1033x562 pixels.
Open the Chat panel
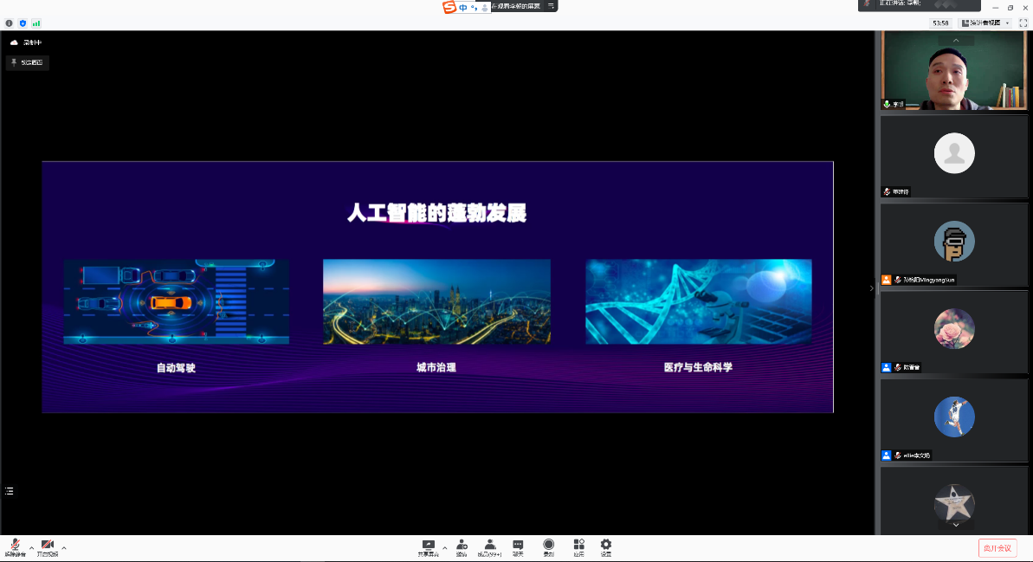[518, 546]
